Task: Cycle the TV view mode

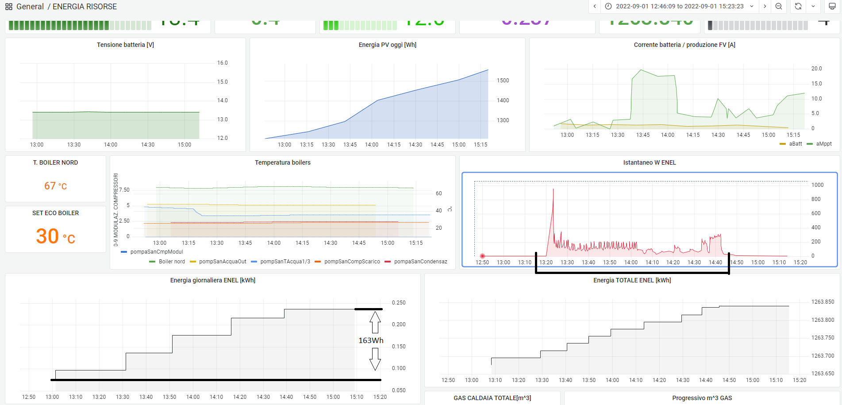Action: pos(832,6)
